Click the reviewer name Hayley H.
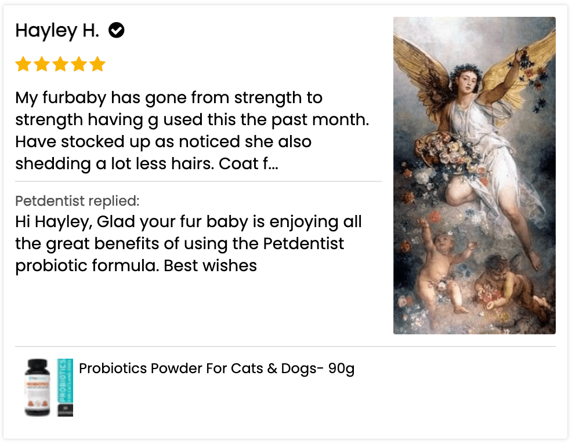This screenshot has width=572, height=445. point(57,31)
